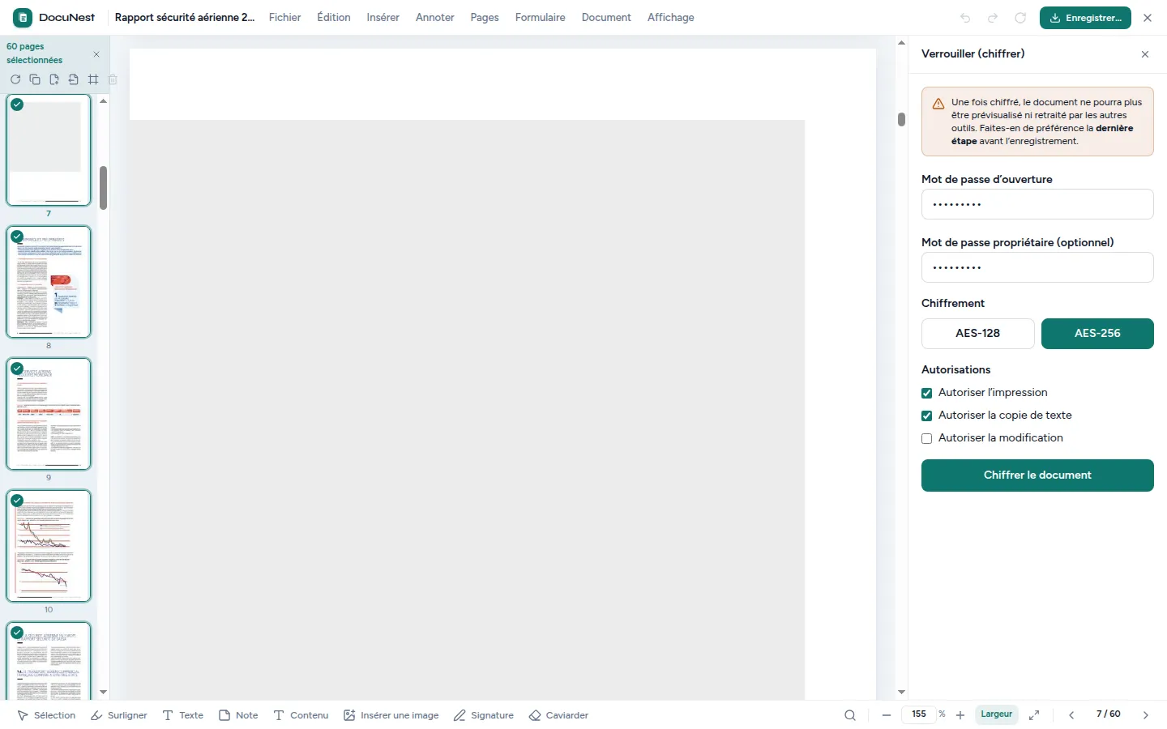Uncheck Autoriser l'impression
Screen dimensions: 1167x729
point(927,393)
